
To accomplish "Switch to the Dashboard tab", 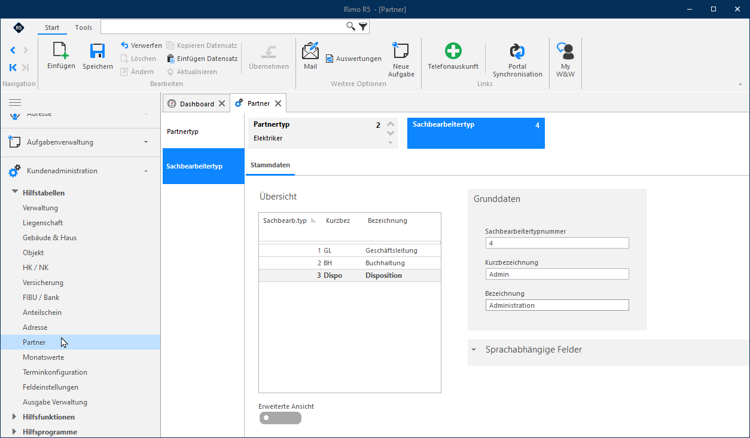I will (x=197, y=103).
